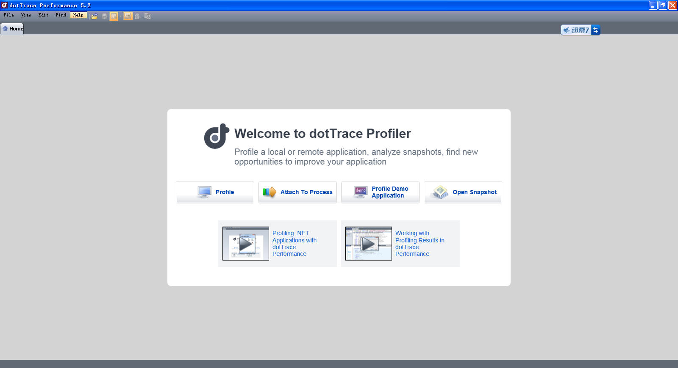Image resolution: width=678 pixels, height=368 pixels.
Task: Open Working with Profiling Results link
Action: 420,244
